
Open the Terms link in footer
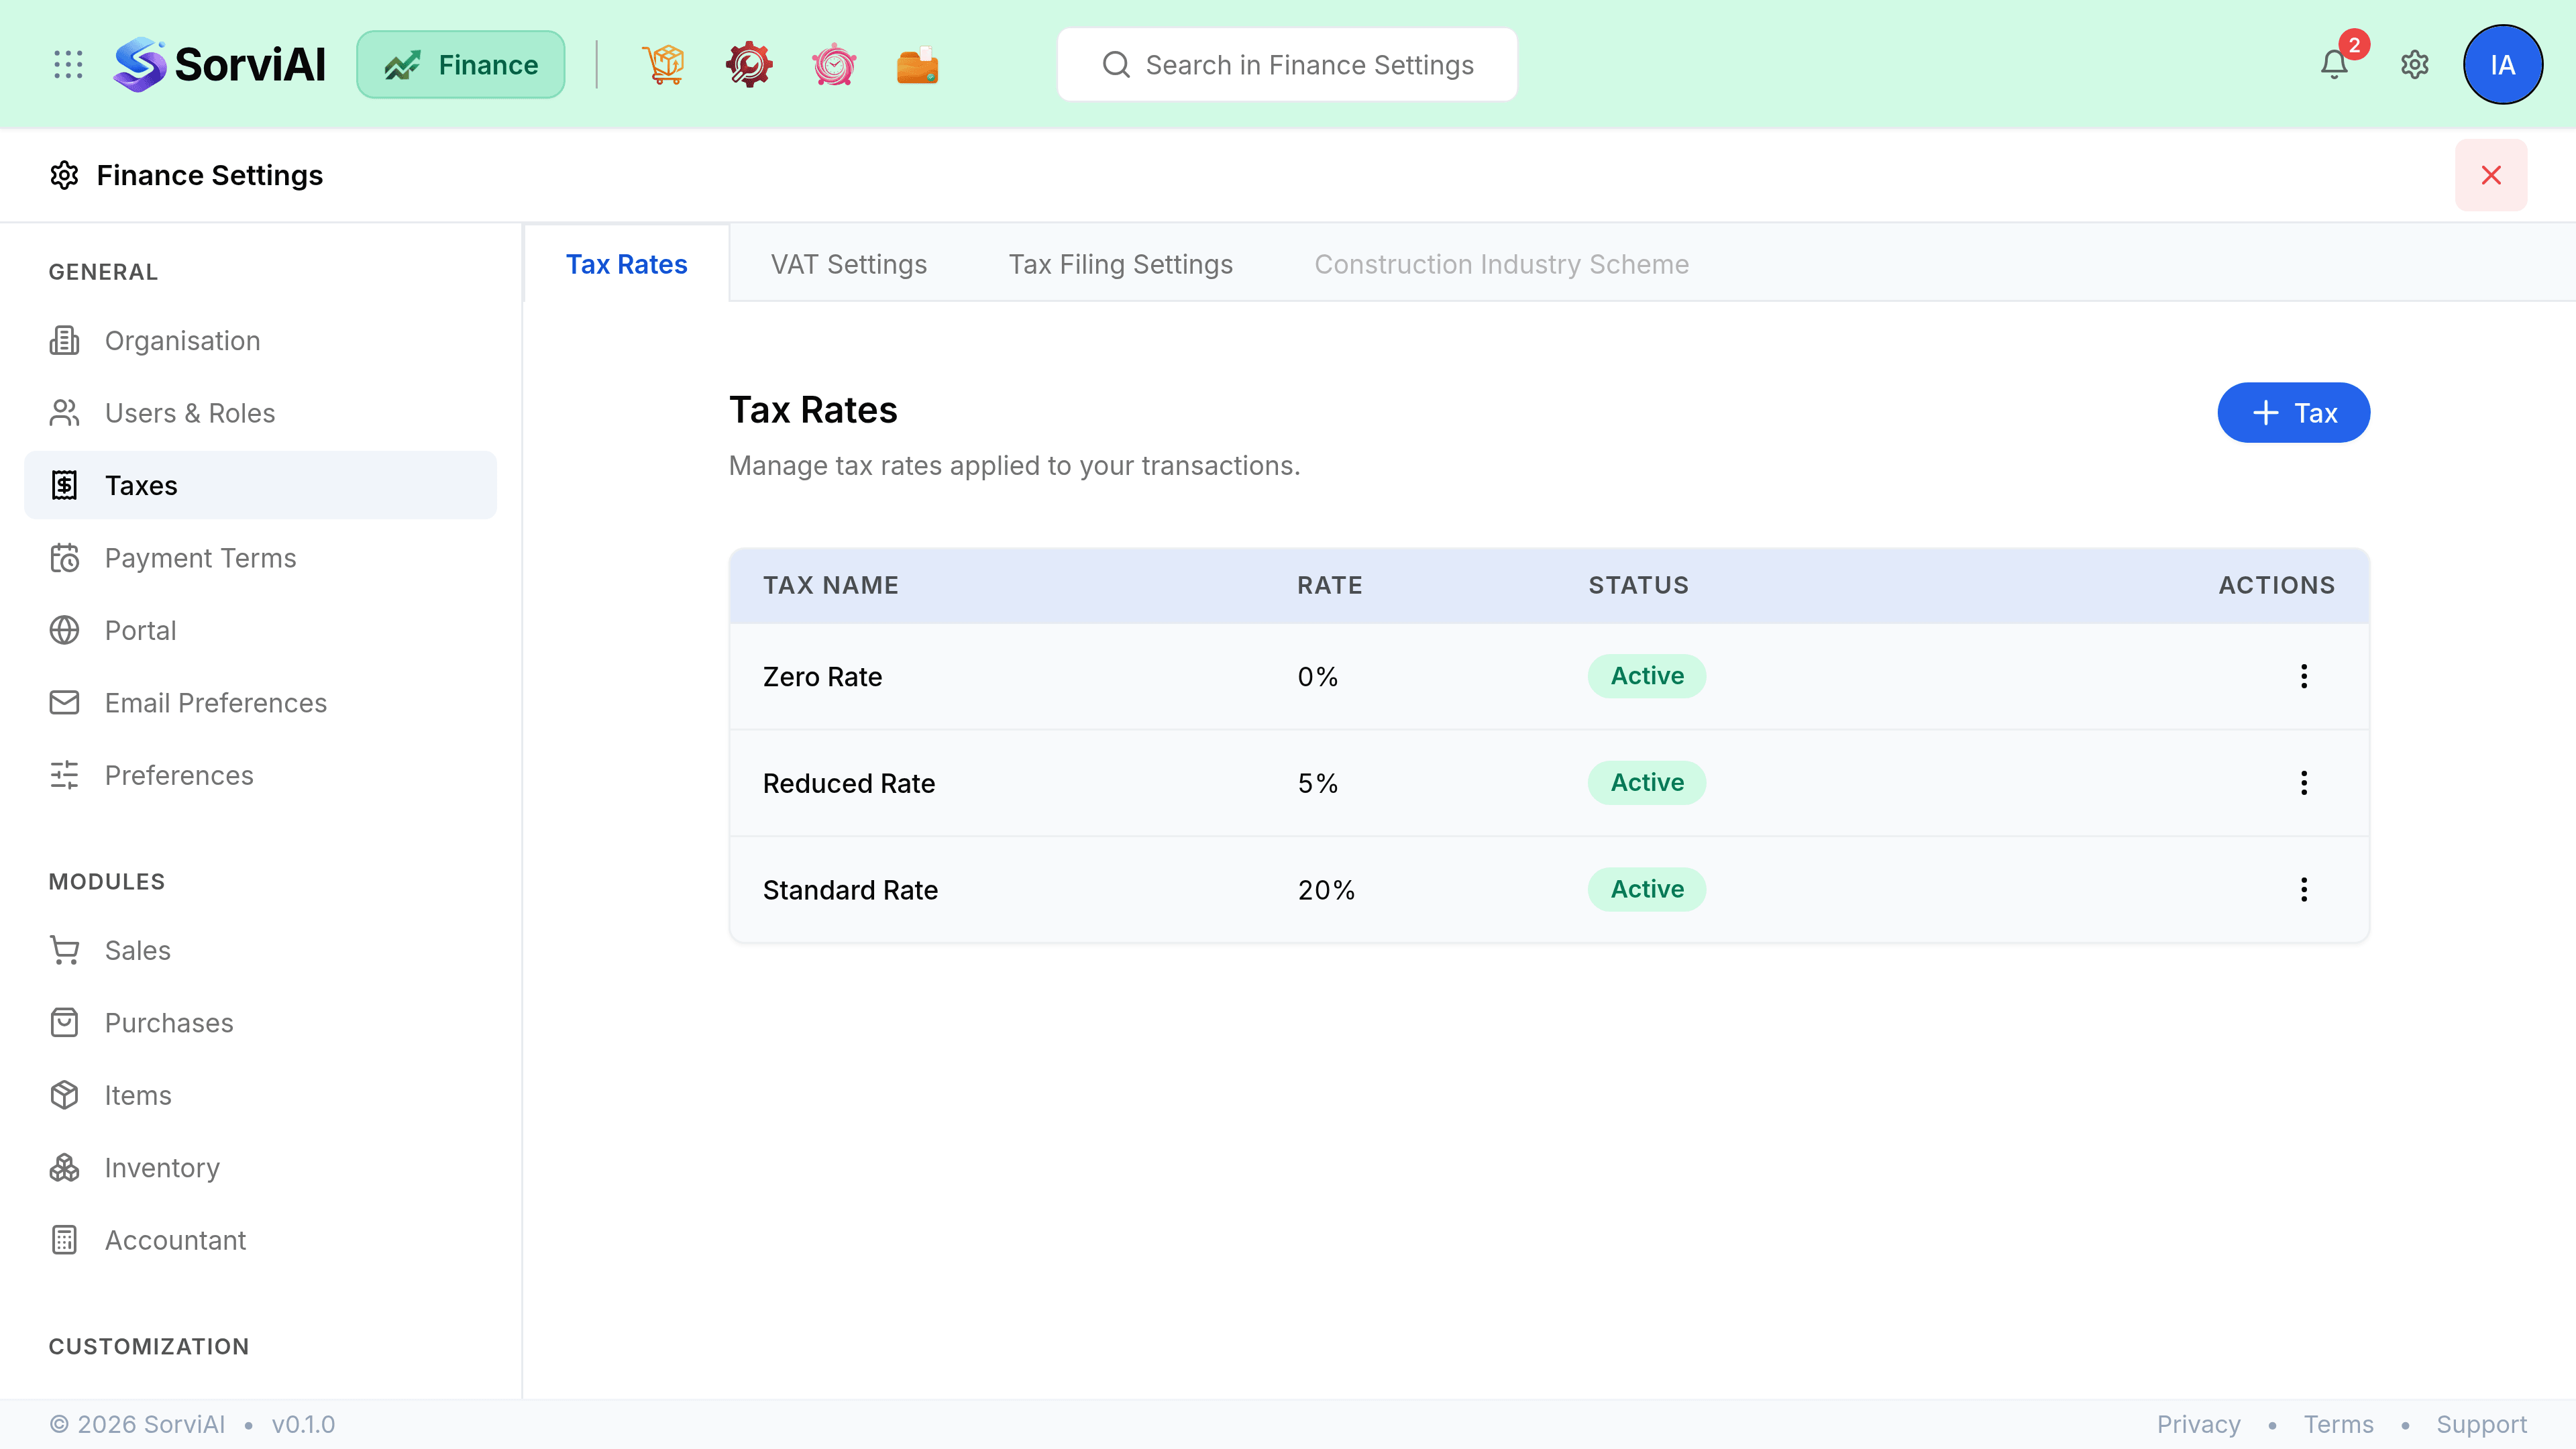click(2338, 1424)
